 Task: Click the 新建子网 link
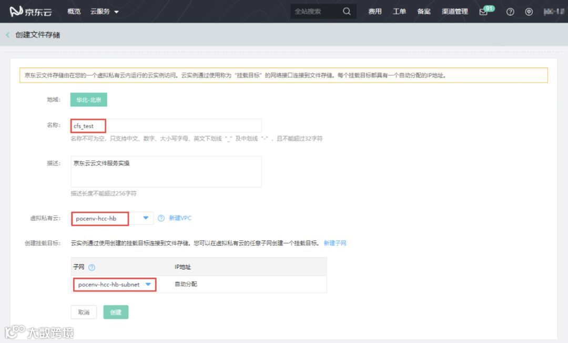334,243
